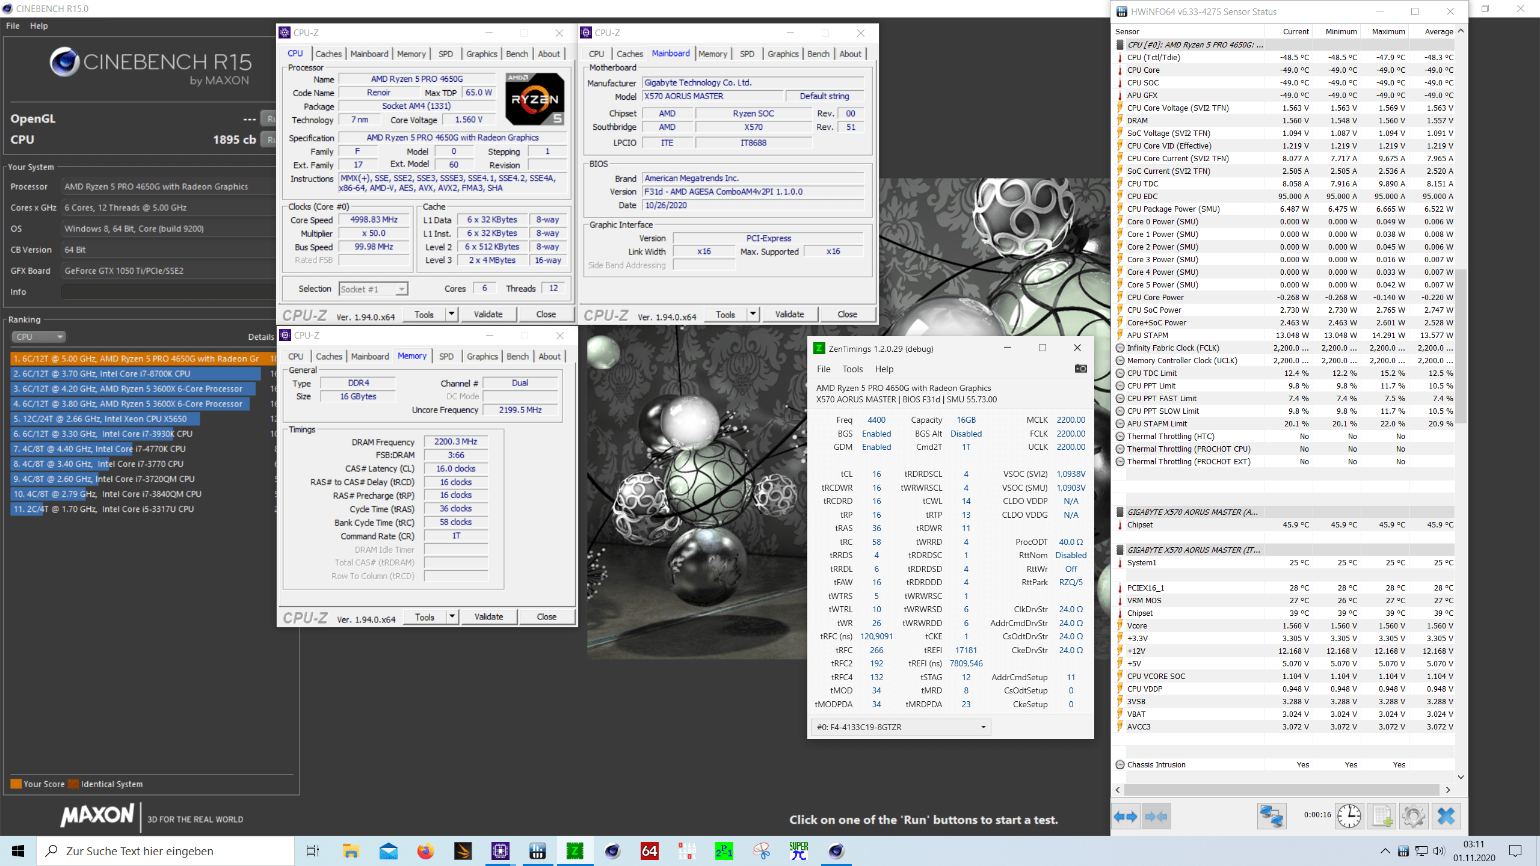
Task: Open SuperPi taskbar icon
Action: (798, 851)
